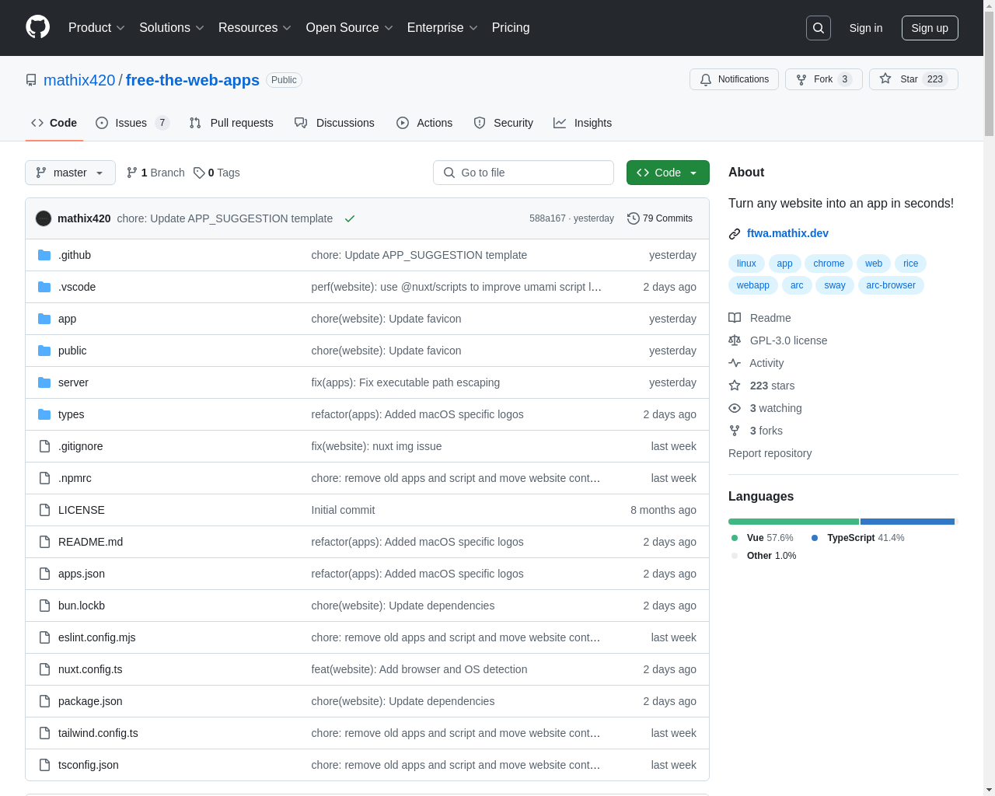This screenshot has width=995, height=796.
Task: Click the Activity pulse icon
Action: tap(735, 363)
